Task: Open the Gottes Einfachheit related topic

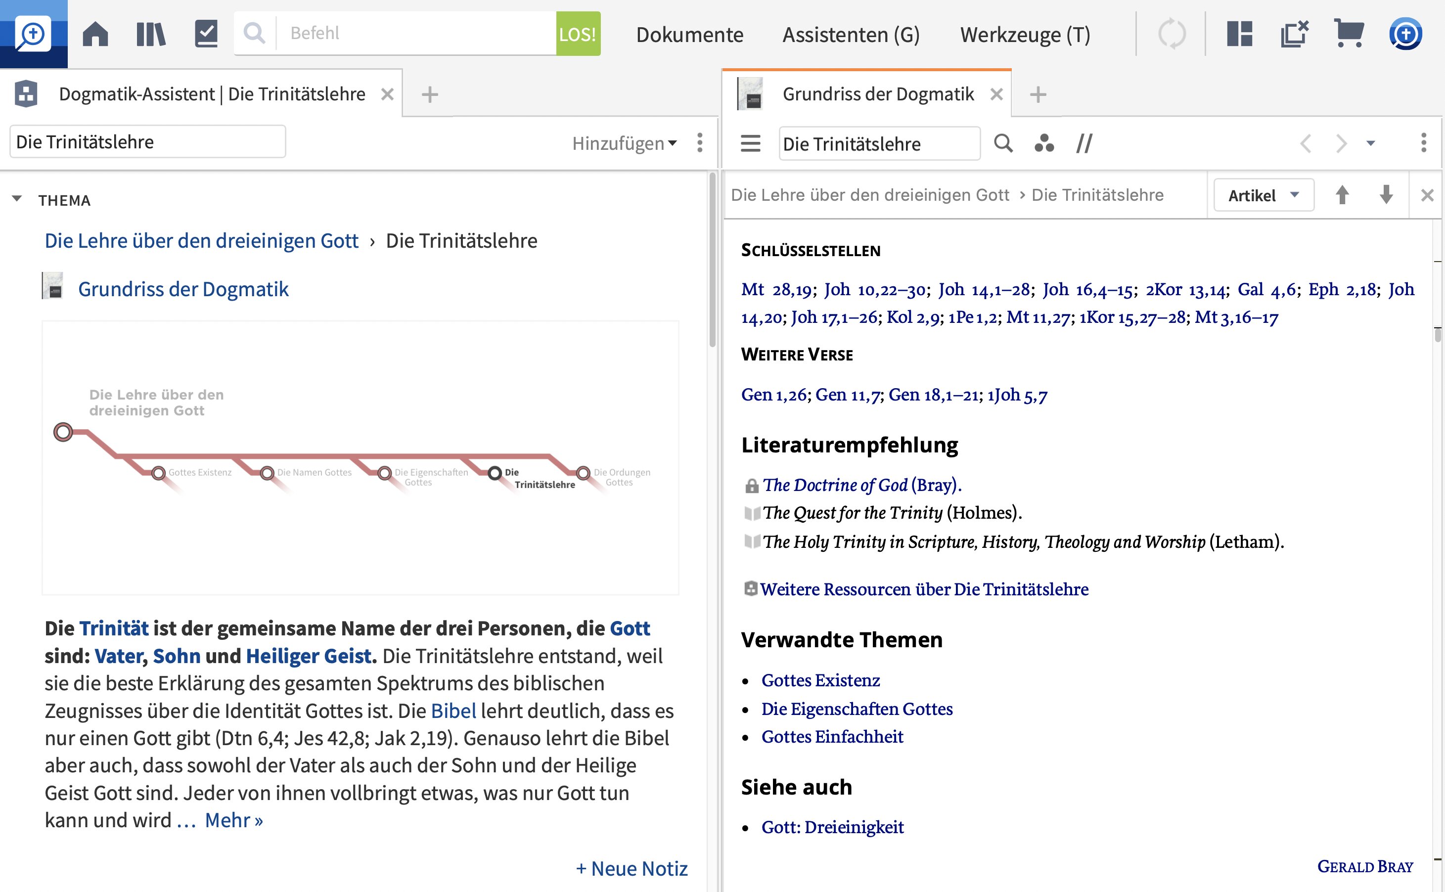Action: 832,736
